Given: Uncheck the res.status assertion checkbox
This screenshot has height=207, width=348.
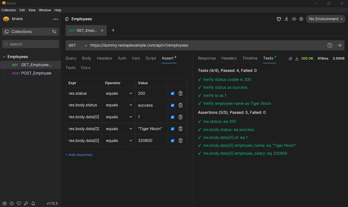Looking at the screenshot, I should tap(172, 93).
